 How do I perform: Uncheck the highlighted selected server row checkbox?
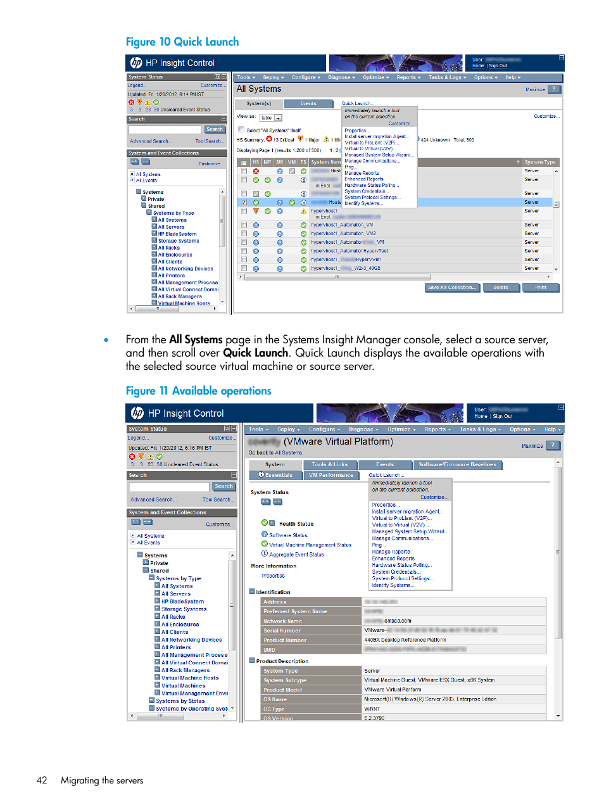click(x=244, y=202)
